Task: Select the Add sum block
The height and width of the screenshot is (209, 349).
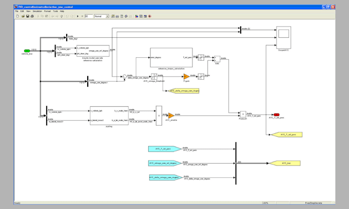Action: click(217, 59)
